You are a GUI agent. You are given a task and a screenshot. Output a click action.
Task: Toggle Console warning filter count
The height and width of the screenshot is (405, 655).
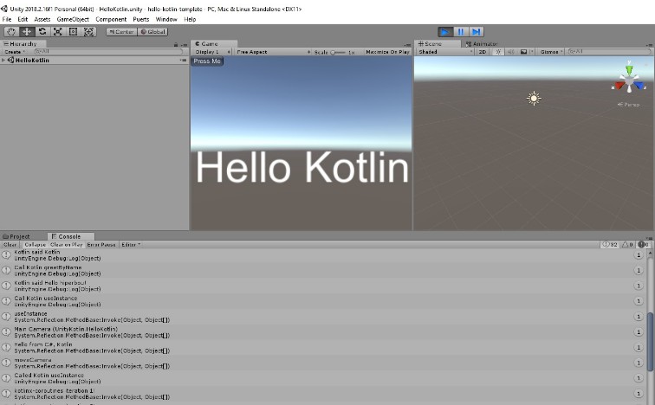tap(627, 245)
